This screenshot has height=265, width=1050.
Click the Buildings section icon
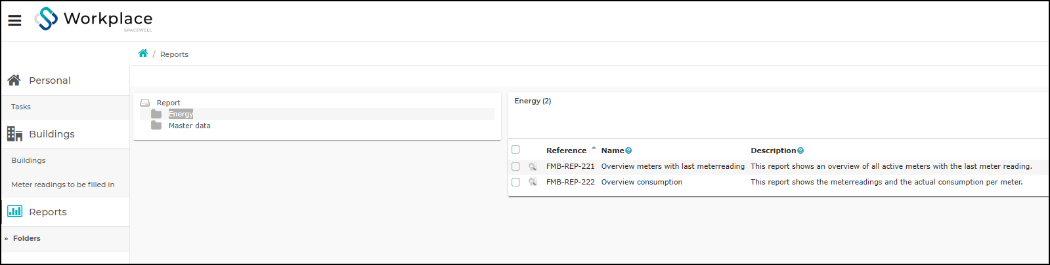pyautogui.click(x=14, y=133)
